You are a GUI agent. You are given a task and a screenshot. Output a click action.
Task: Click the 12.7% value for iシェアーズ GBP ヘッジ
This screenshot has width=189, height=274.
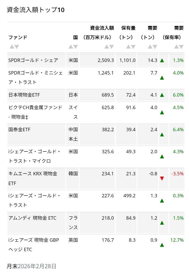[178, 240]
